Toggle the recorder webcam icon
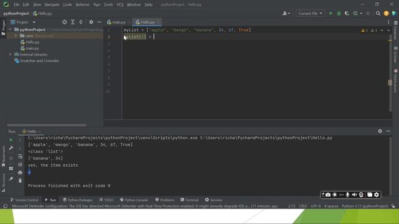399x224 pixels. click(361, 195)
